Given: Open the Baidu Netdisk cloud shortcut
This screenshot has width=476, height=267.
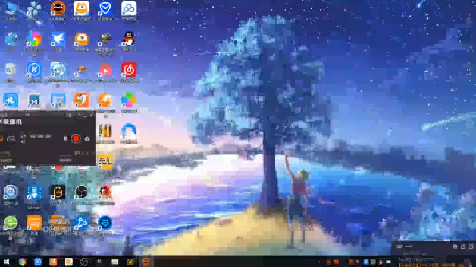Looking at the screenshot, I should coord(129,8).
